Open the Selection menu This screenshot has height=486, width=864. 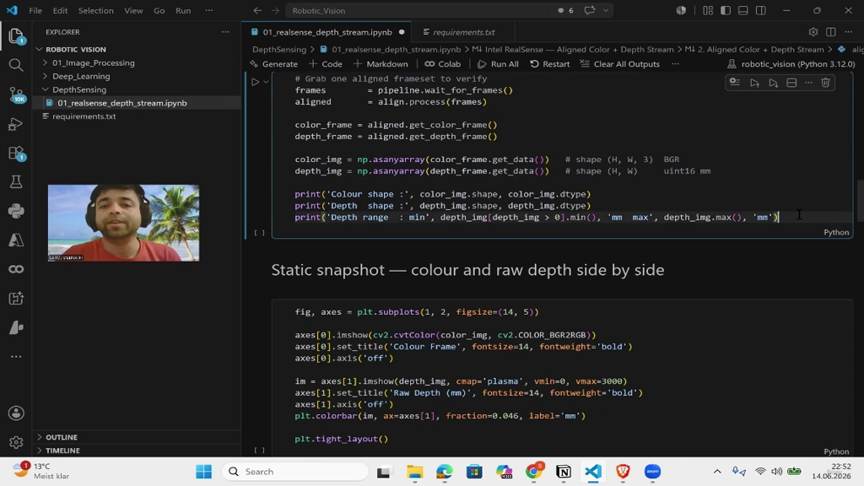click(x=96, y=10)
